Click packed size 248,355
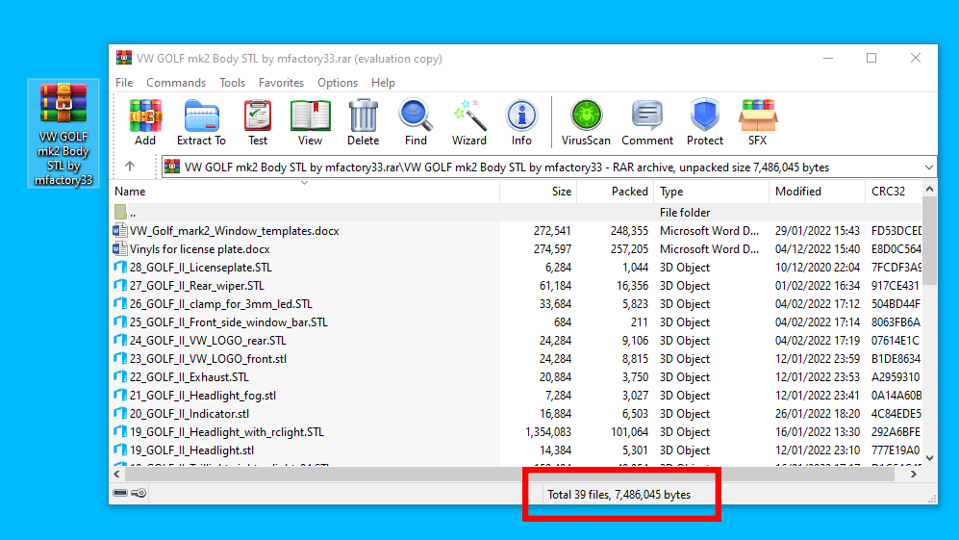Viewport: 959px width, 540px height. [x=629, y=231]
